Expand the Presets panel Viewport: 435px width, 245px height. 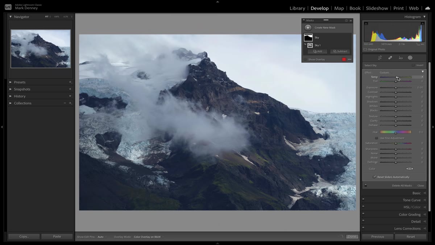click(11, 82)
